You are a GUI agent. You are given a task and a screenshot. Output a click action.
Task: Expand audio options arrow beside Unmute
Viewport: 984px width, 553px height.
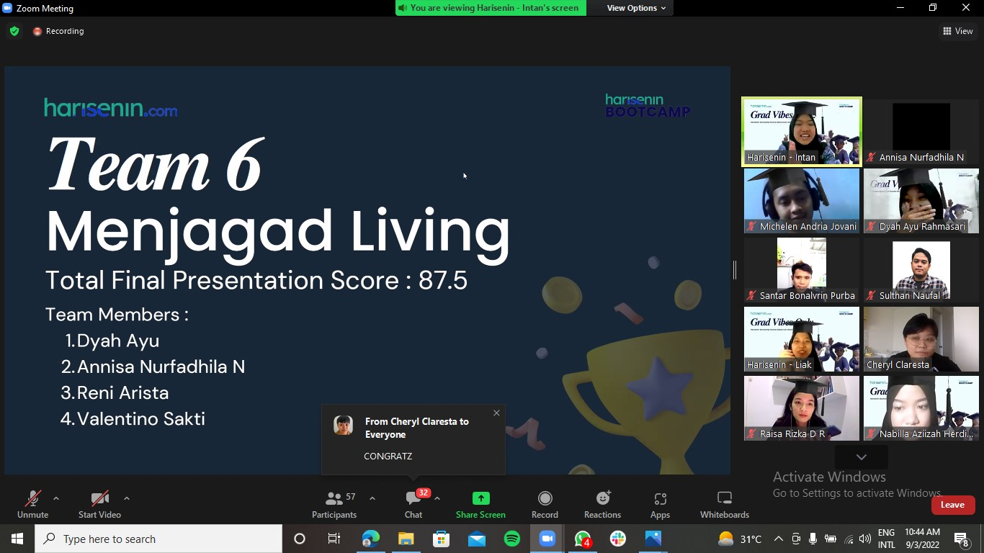pos(56,498)
